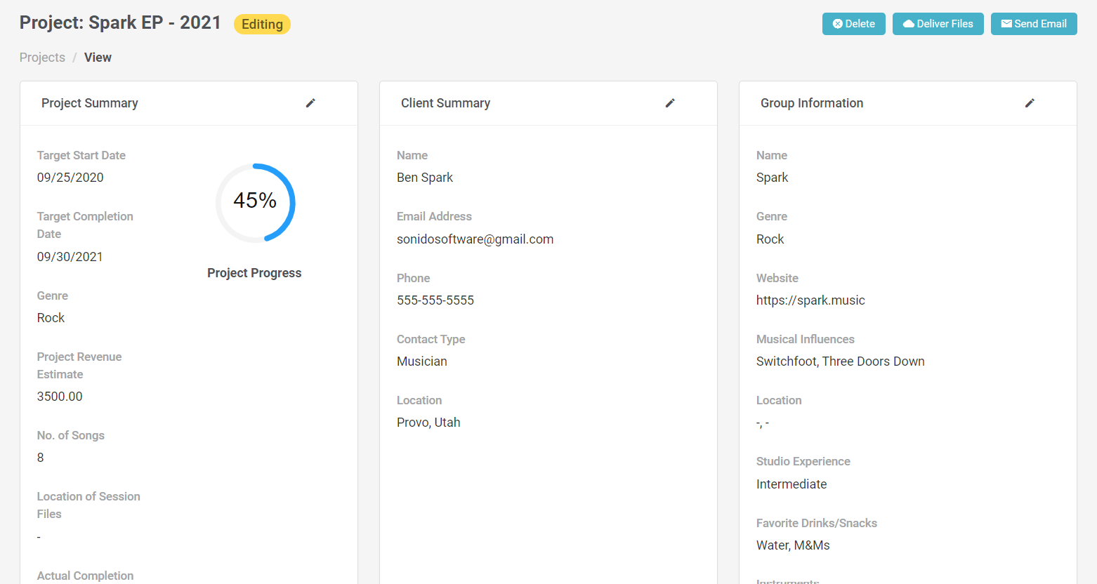Screen dimensions: 1097x584
Task: Click the Switchfoot, Three Doors Down text
Action: tap(840, 361)
